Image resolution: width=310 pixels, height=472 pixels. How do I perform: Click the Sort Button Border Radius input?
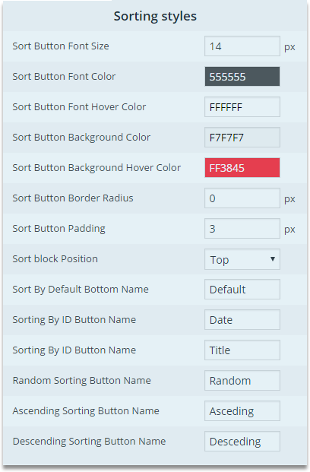pos(242,198)
